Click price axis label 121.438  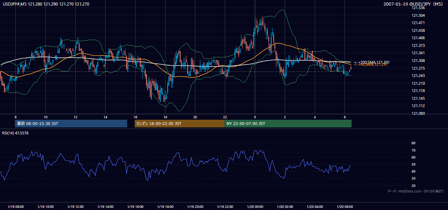(419, 30)
